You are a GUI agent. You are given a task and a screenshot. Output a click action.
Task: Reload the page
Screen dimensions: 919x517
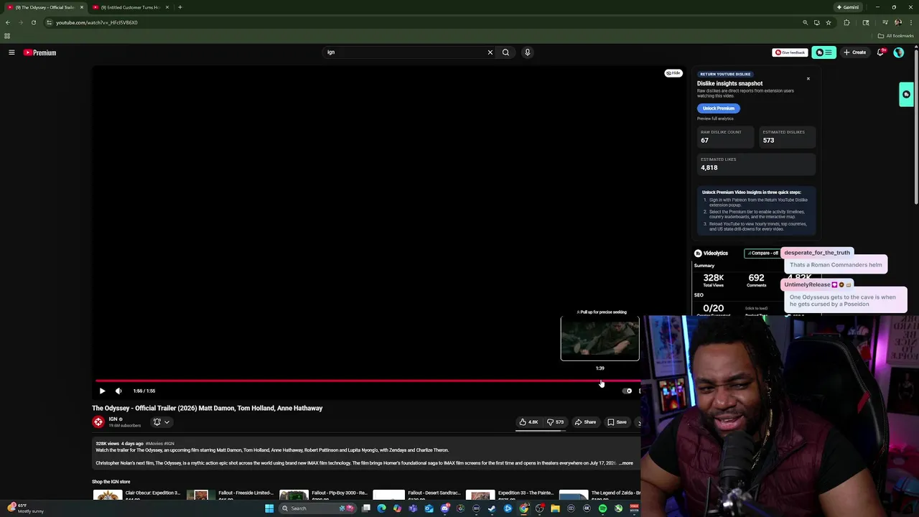(34, 22)
